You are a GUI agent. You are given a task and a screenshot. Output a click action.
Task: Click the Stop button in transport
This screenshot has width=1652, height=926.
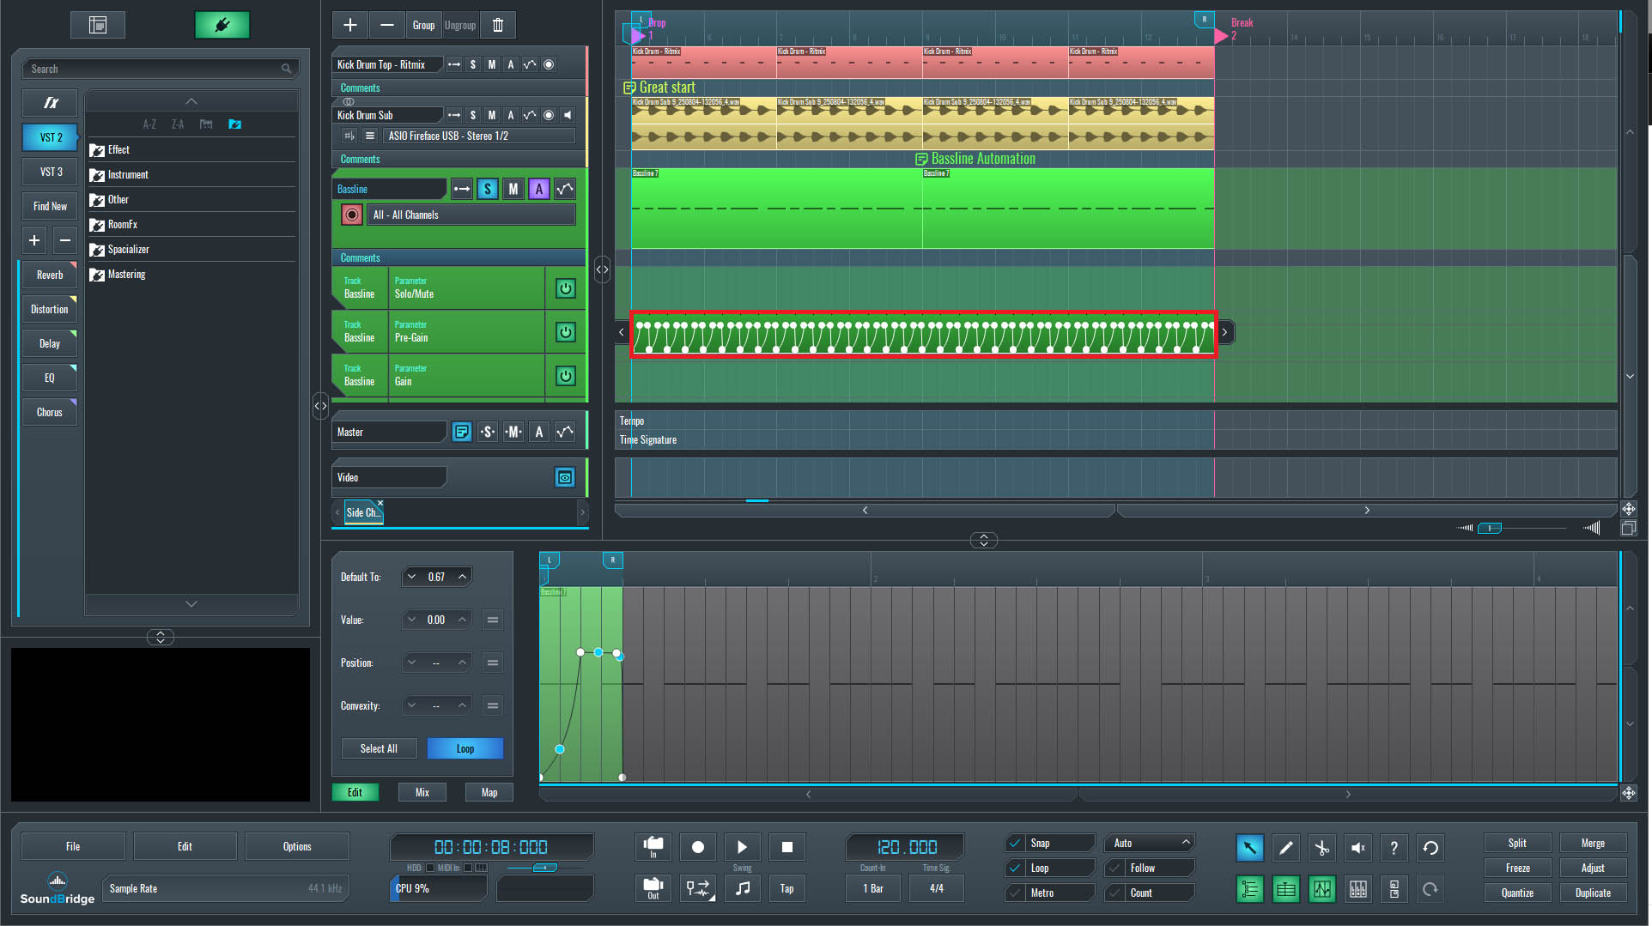(787, 847)
